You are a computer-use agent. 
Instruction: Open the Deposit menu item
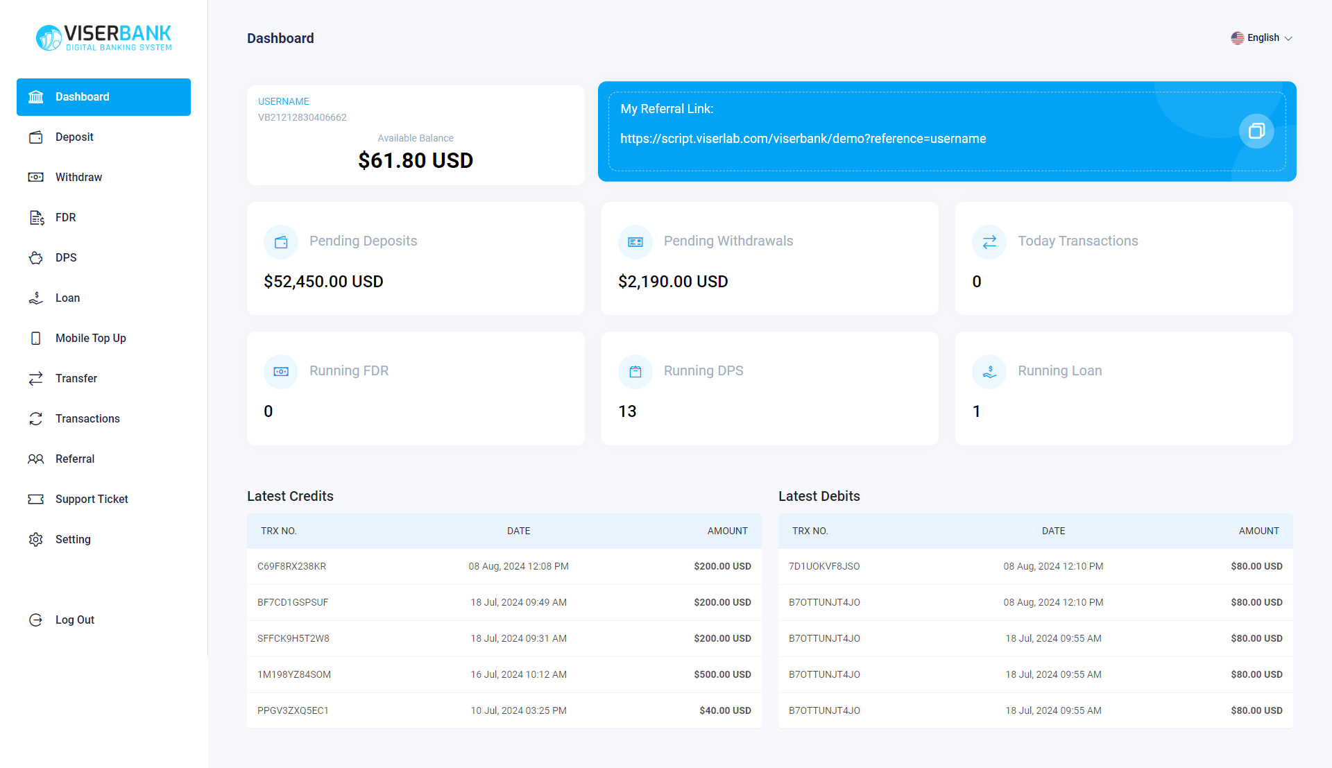click(x=74, y=137)
